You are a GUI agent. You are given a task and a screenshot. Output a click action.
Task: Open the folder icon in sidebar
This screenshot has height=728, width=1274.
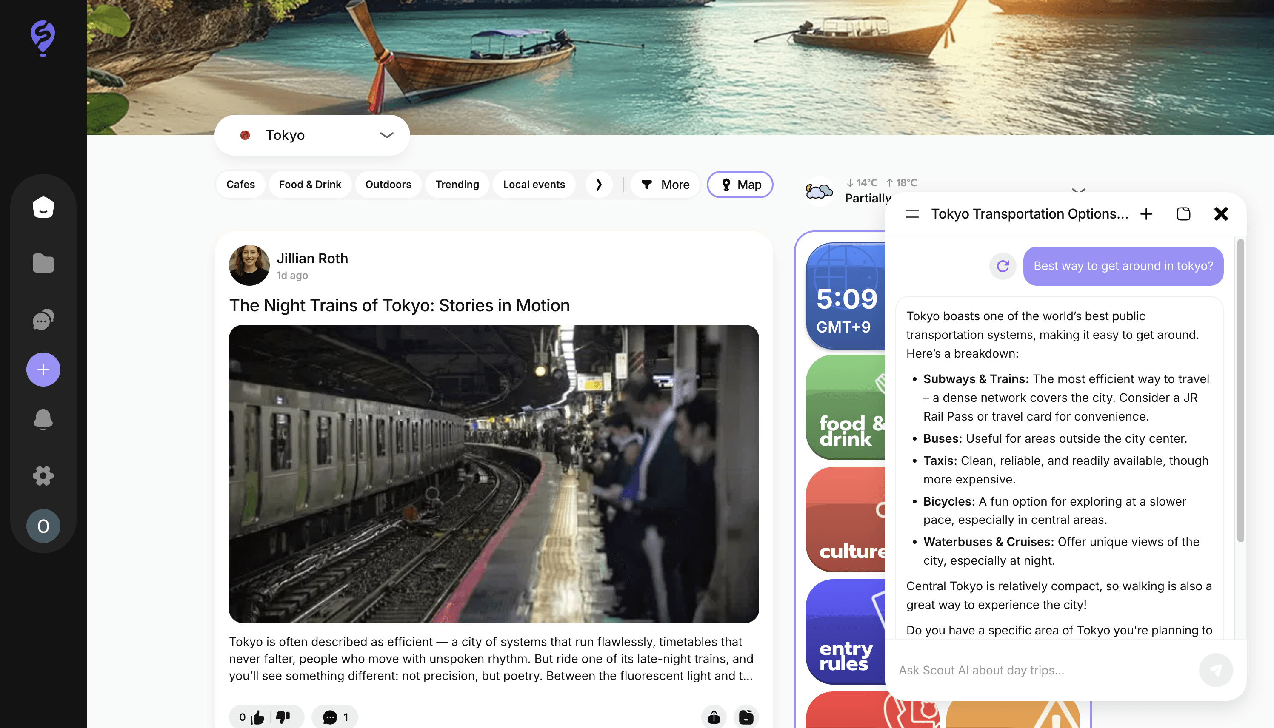tap(43, 263)
